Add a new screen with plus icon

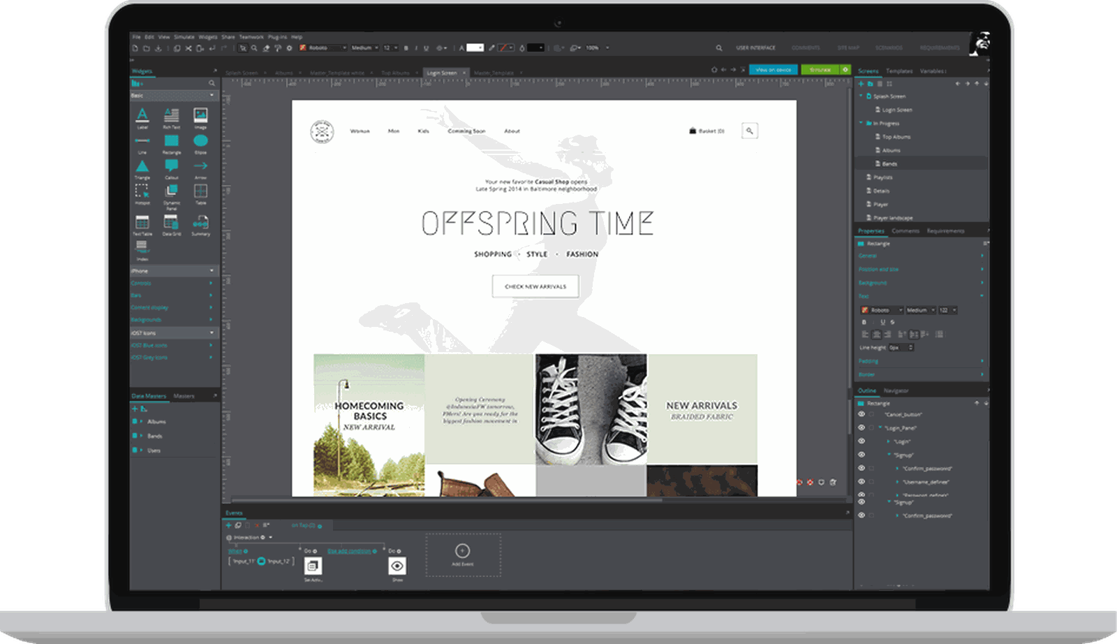pyautogui.click(x=861, y=84)
